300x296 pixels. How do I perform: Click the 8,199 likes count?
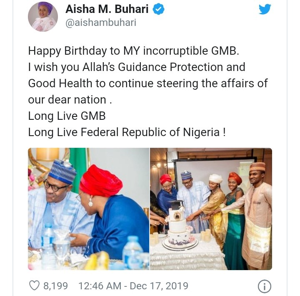55,286
